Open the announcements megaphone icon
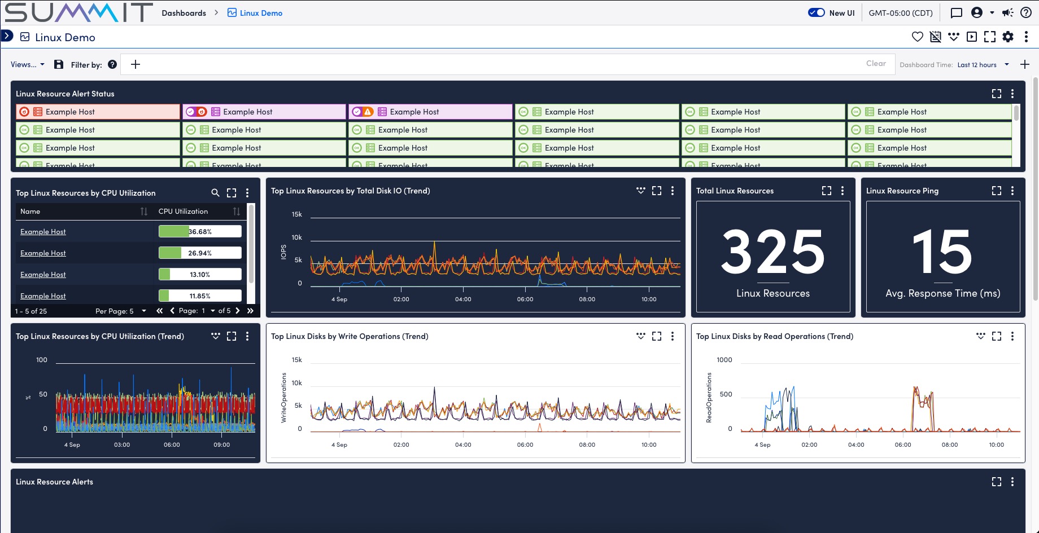 tap(1008, 12)
